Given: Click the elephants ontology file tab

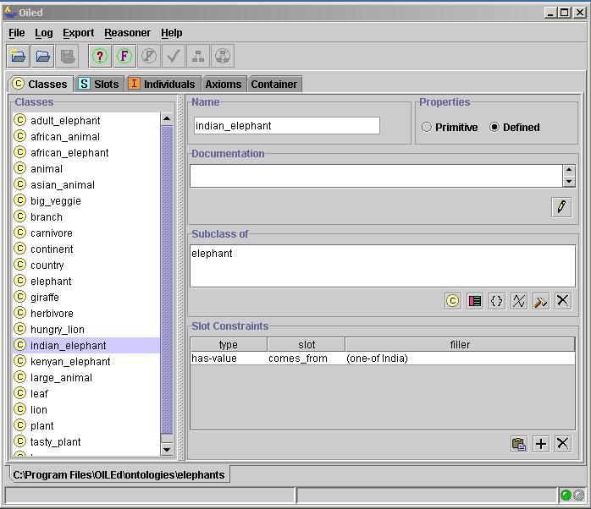Looking at the screenshot, I should 119,474.
